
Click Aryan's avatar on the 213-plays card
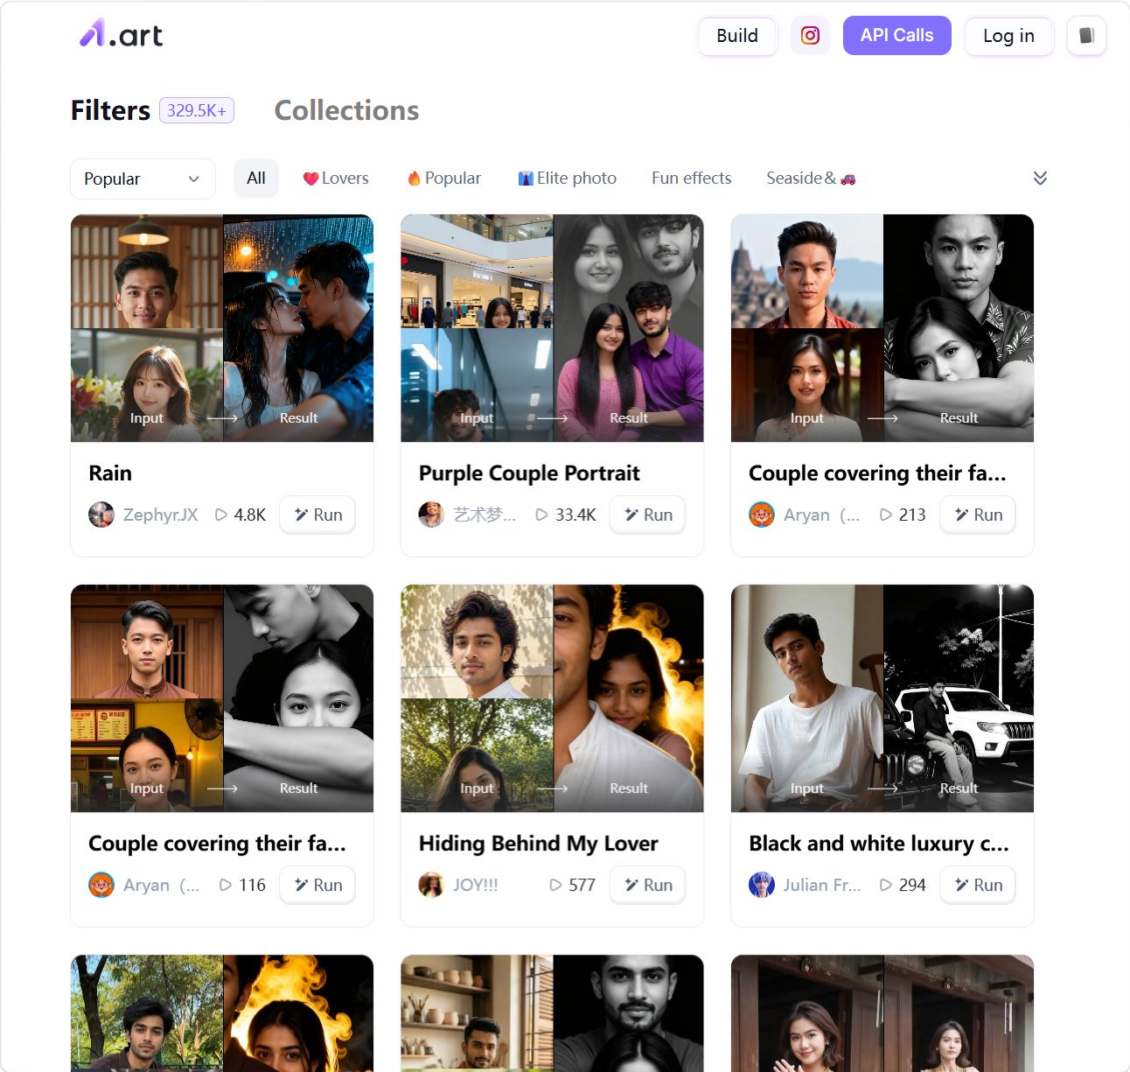(762, 515)
